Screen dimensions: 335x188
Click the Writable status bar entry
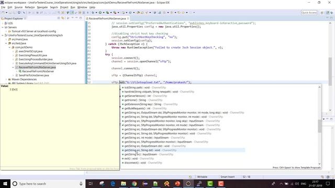pyautogui.click(x=202, y=177)
